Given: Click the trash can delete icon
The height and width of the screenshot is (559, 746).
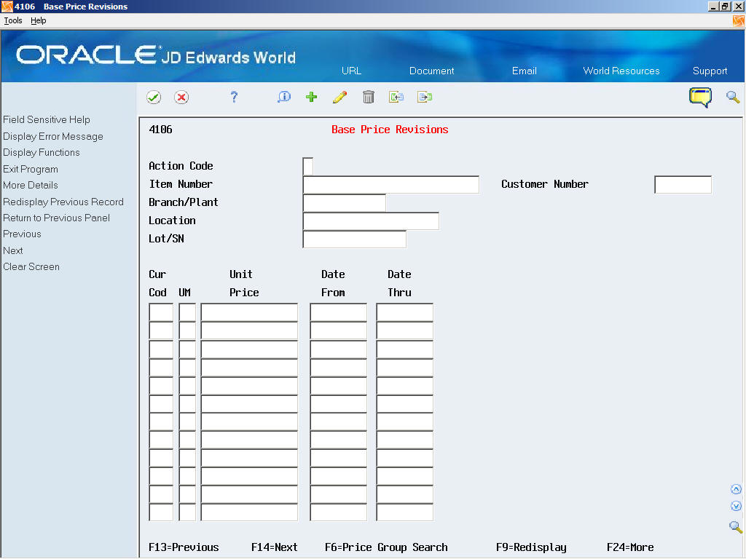Looking at the screenshot, I should pyautogui.click(x=368, y=97).
